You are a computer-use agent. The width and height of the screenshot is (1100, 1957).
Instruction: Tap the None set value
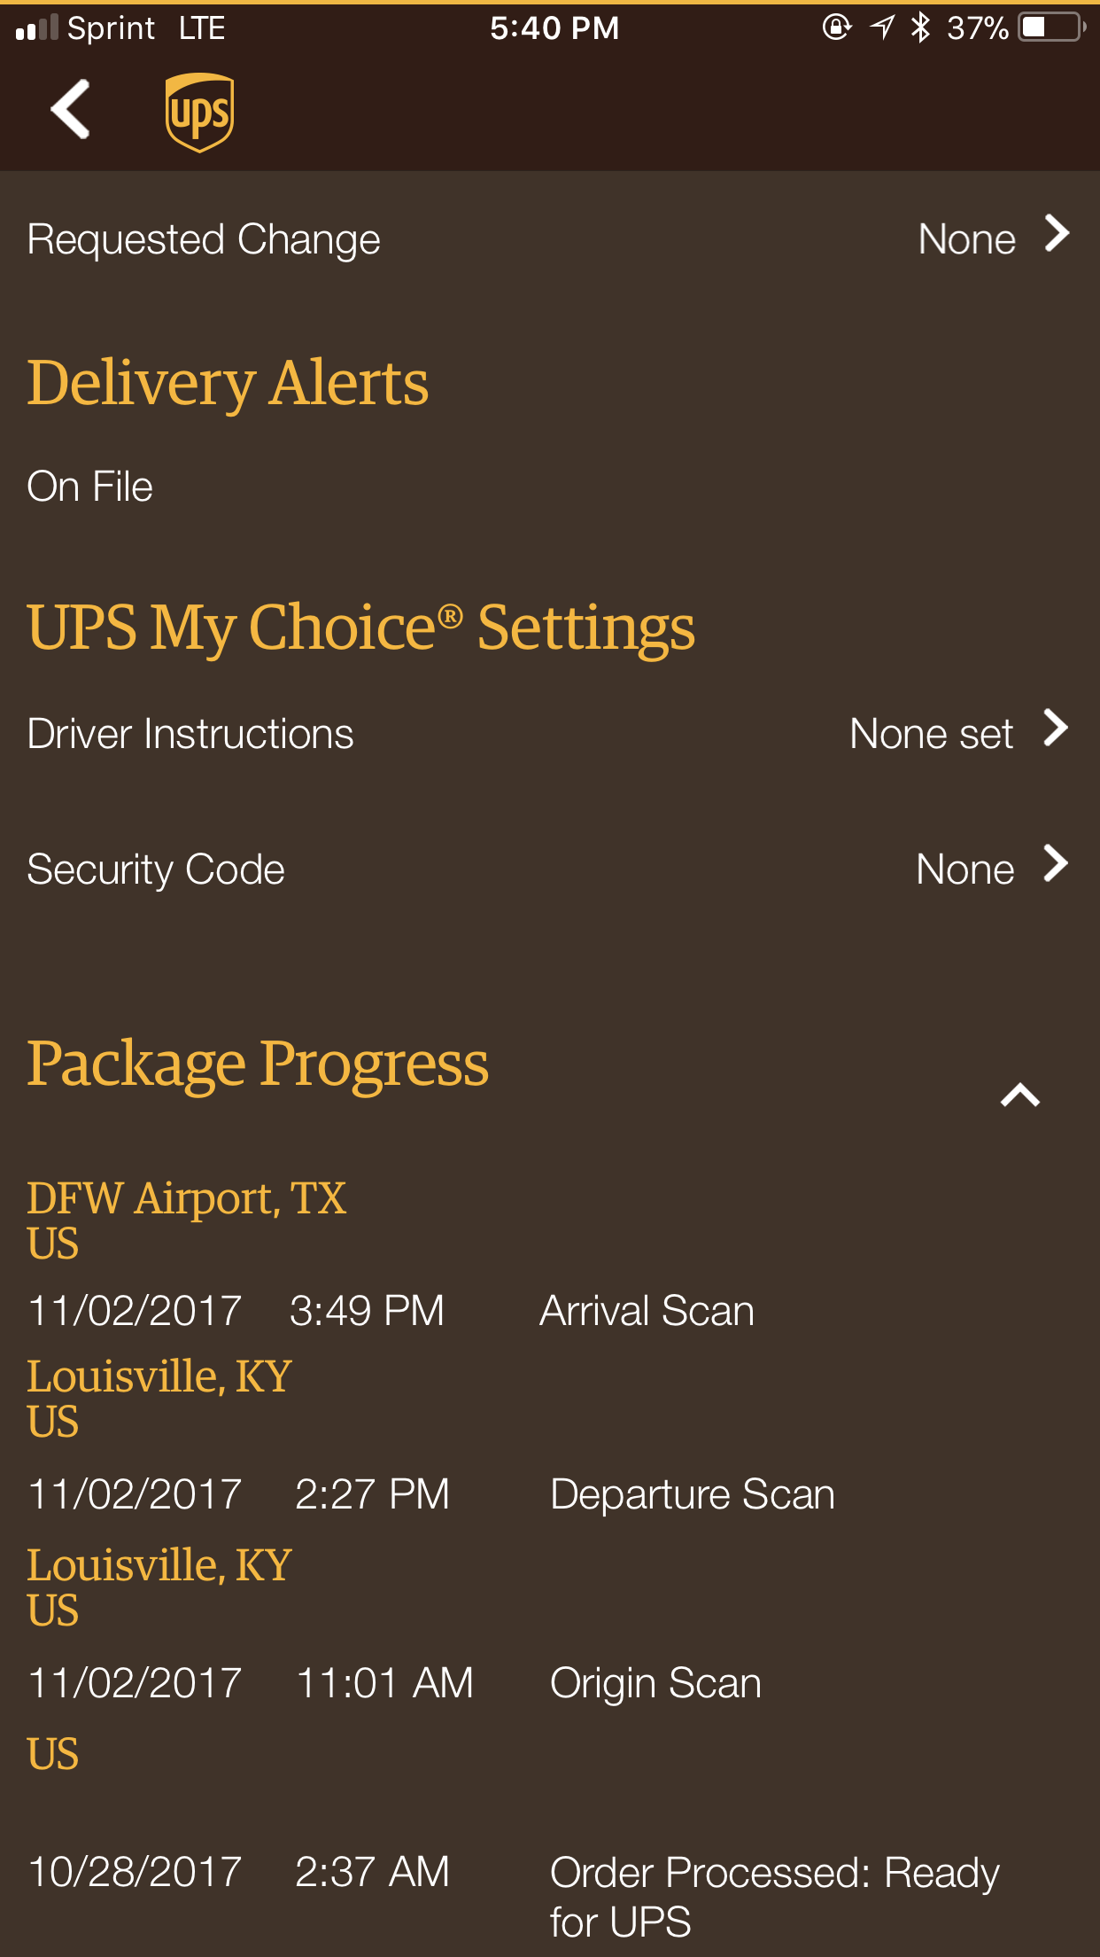point(931,734)
